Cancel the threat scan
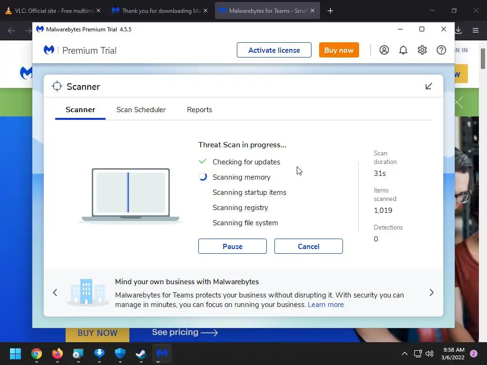The height and width of the screenshot is (365, 487). coord(308,246)
